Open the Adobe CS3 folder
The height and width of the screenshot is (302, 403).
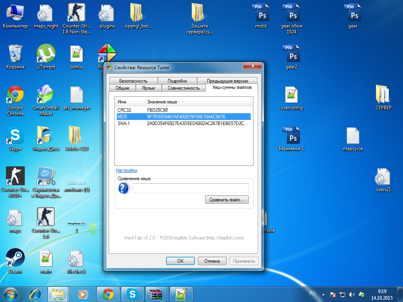[77, 139]
